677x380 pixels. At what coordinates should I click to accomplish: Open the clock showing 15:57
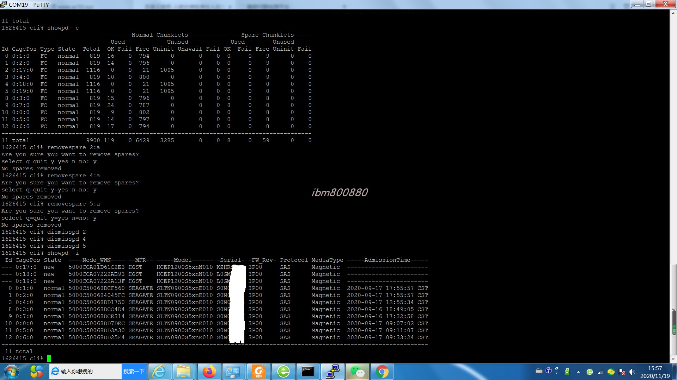[655, 372]
